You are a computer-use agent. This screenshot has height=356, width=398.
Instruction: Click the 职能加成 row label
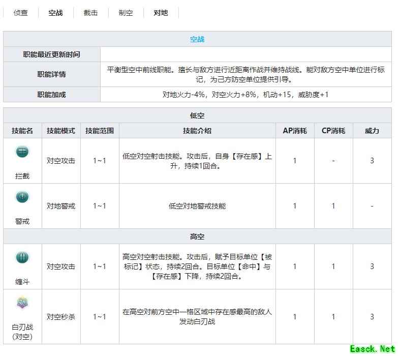click(x=51, y=95)
